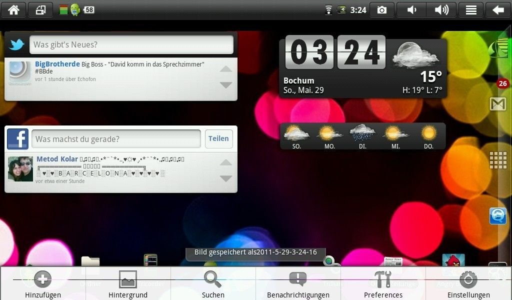
Task: Tap the Facebook logo in the widget
Action: point(17,138)
